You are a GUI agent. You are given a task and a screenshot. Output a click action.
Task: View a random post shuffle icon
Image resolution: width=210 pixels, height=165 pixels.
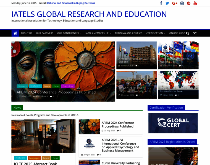point(195,33)
